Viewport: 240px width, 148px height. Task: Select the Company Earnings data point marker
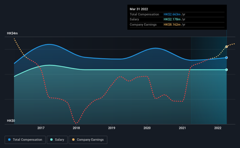tap(226, 47)
